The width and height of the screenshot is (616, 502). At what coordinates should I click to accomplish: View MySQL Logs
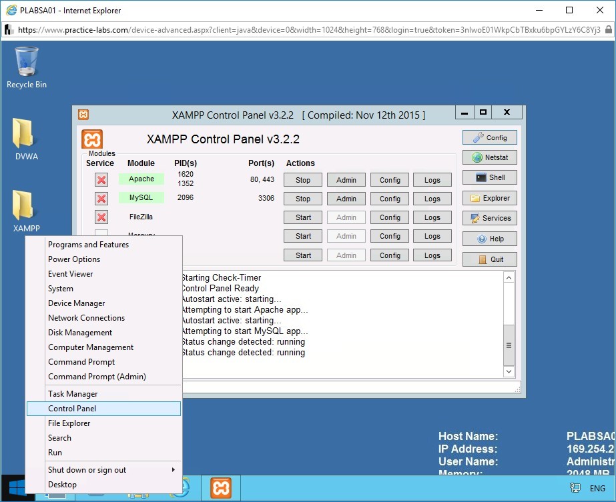432,199
